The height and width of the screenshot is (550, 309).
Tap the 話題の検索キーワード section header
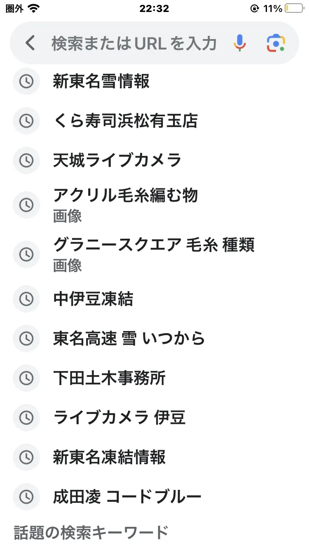coord(91,533)
